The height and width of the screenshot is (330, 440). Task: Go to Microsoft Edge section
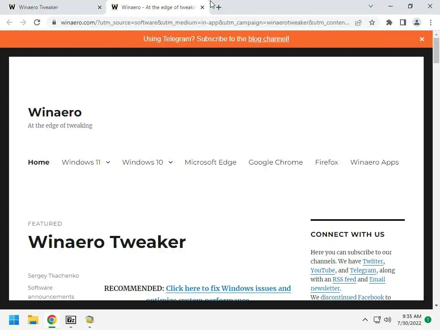(211, 162)
